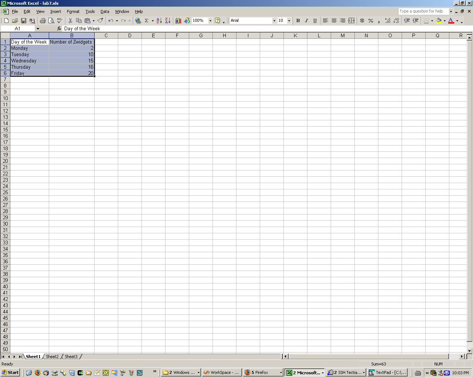
Task: Cut the selection with the scissors icon
Action: click(x=70, y=21)
